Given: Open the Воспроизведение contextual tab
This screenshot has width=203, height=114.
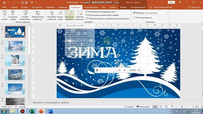Looking at the screenshot, I should pos(138,7).
